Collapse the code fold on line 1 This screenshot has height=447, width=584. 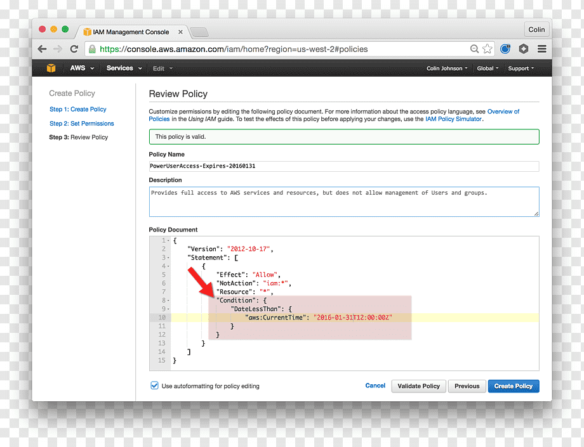(x=168, y=240)
